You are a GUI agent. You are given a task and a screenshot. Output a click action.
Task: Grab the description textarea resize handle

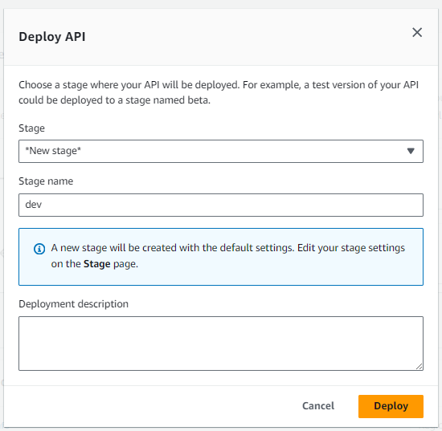click(x=419, y=366)
